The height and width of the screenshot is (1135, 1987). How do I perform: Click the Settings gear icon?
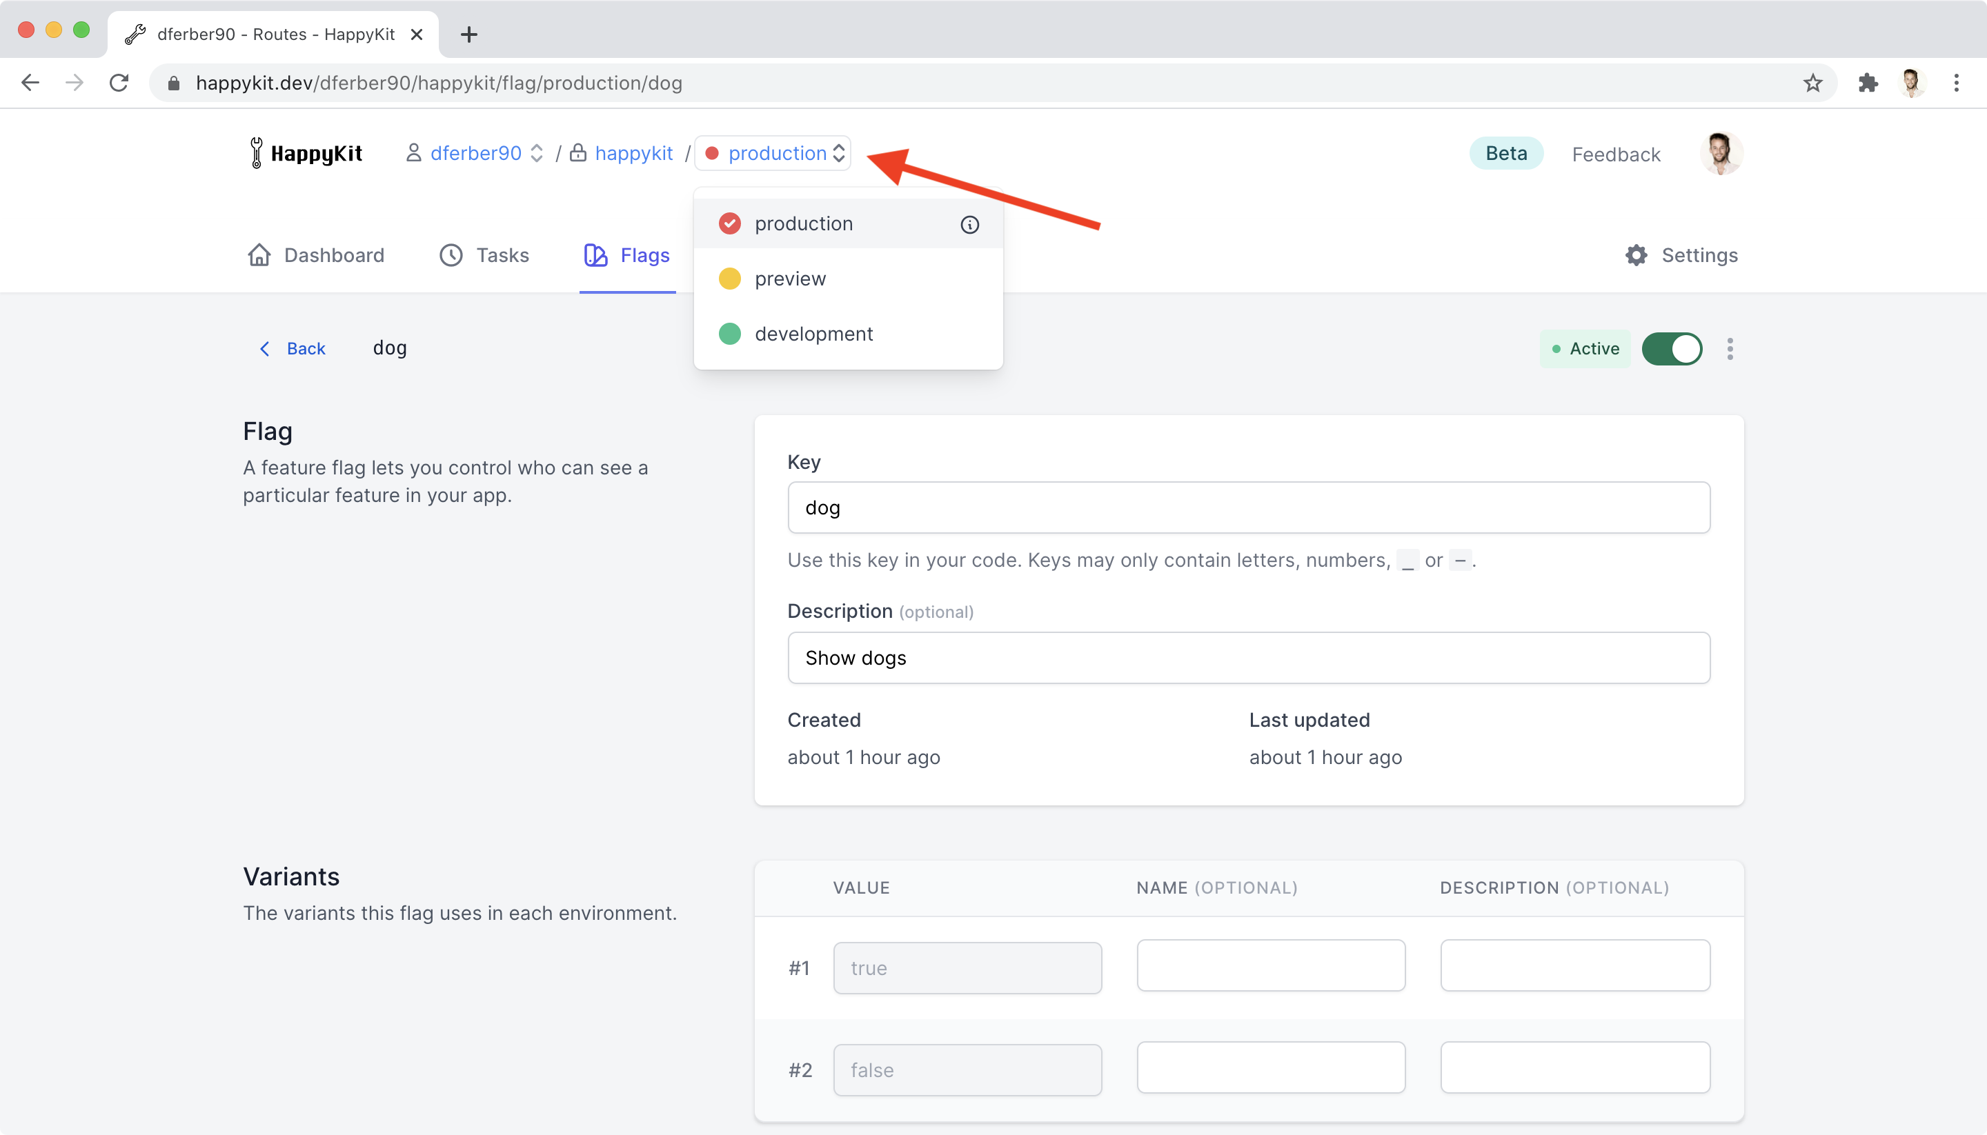tap(1635, 255)
